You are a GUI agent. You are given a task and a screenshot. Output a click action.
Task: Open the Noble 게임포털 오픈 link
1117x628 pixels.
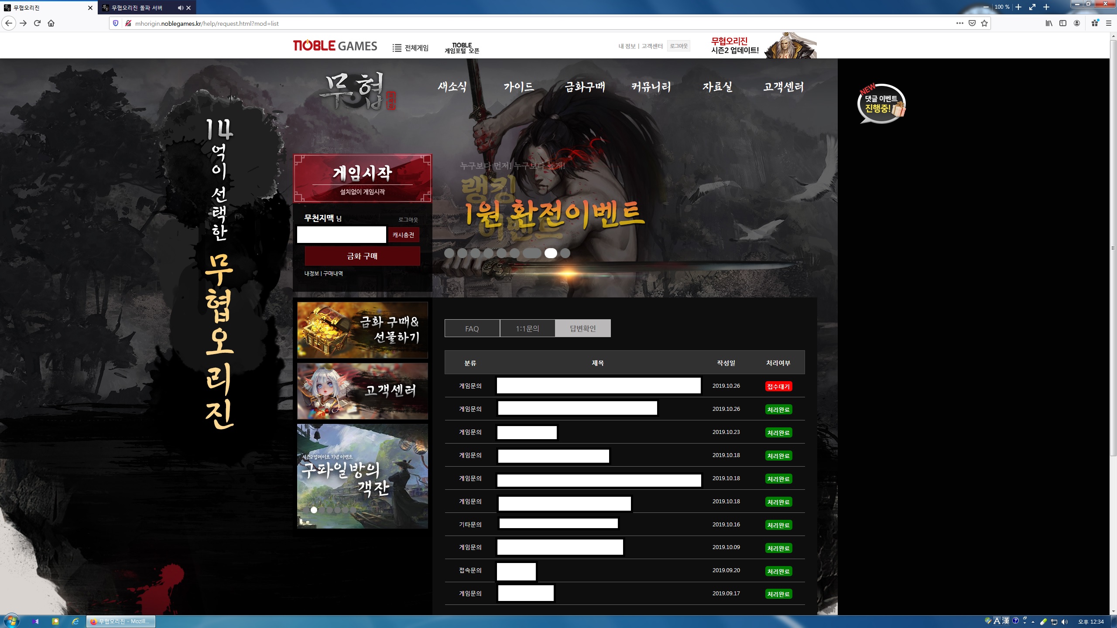pyautogui.click(x=462, y=48)
